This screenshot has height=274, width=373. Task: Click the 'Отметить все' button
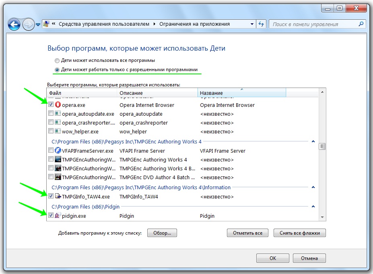tap(247, 233)
